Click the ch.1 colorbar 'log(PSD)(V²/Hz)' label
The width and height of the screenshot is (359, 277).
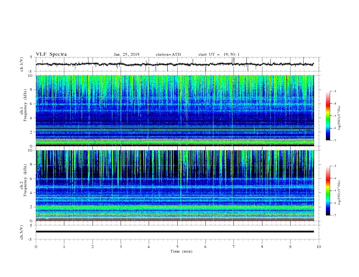point(339,118)
